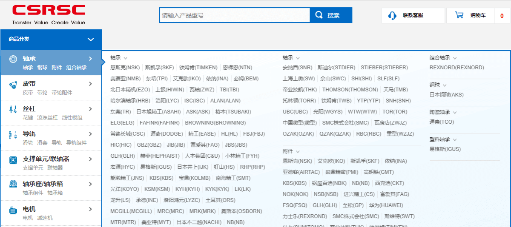Expand the 导轨 sidebar arrow

tap(90, 134)
